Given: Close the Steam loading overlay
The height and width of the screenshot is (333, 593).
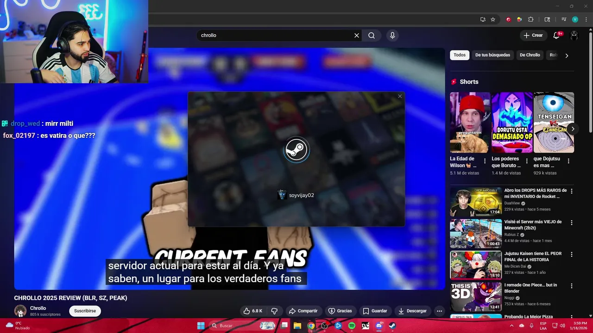Looking at the screenshot, I should 400,96.
